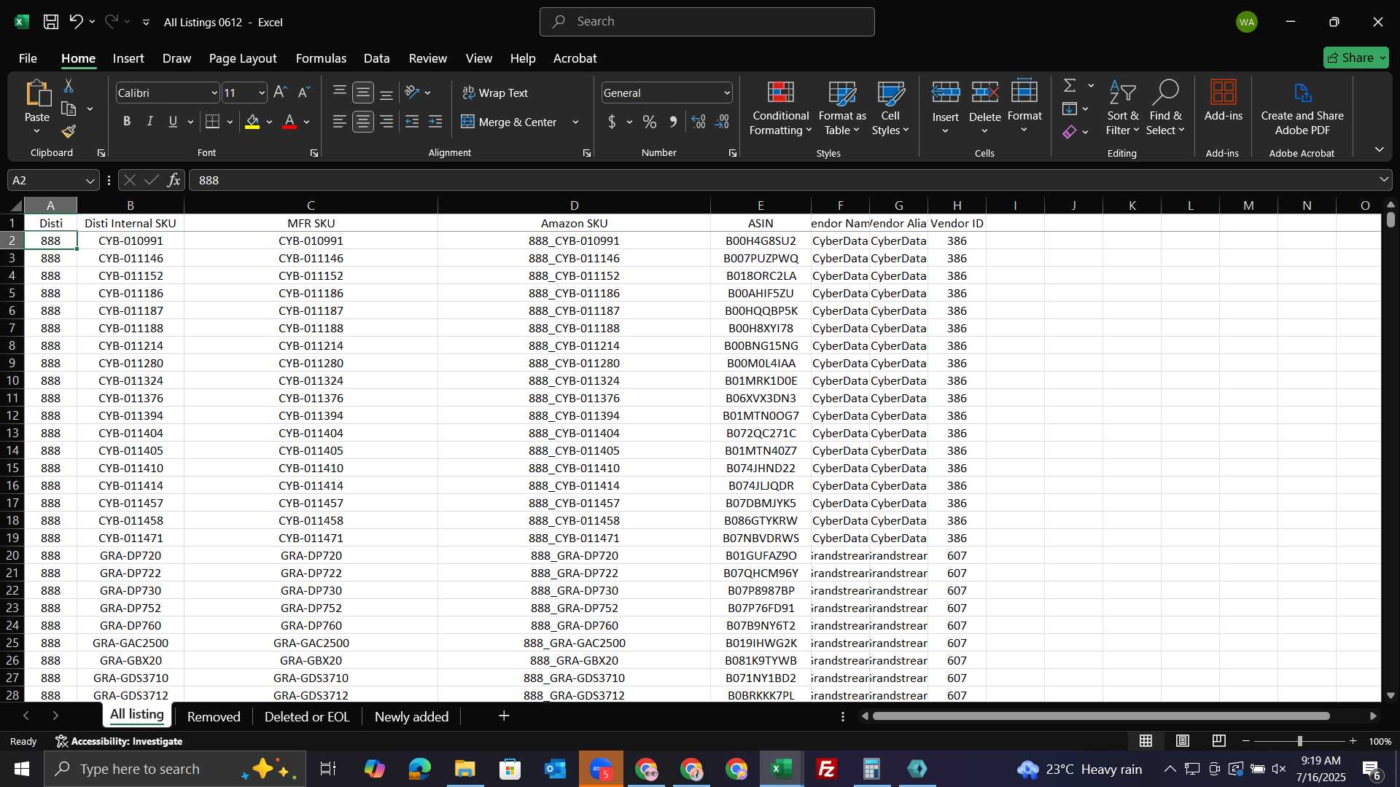
Task: Click the Share button
Action: 1356,58
